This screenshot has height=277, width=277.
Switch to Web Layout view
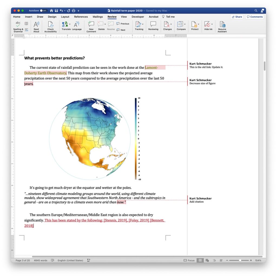tap(207, 260)
